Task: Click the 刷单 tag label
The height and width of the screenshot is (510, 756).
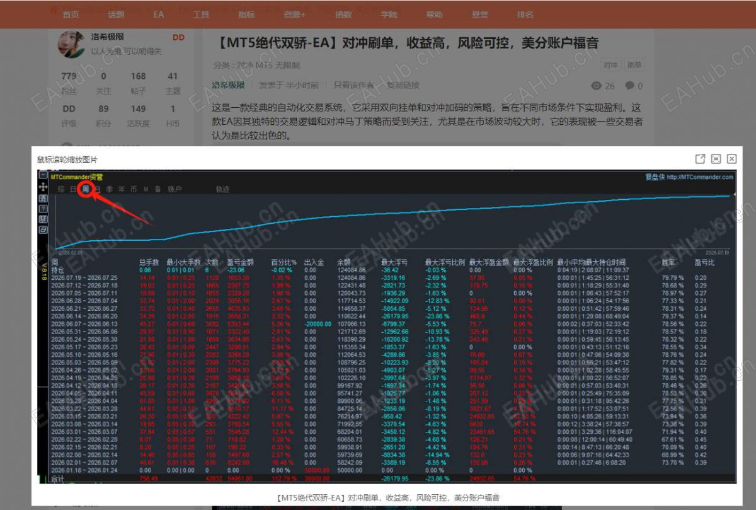Action: point(634,65)
